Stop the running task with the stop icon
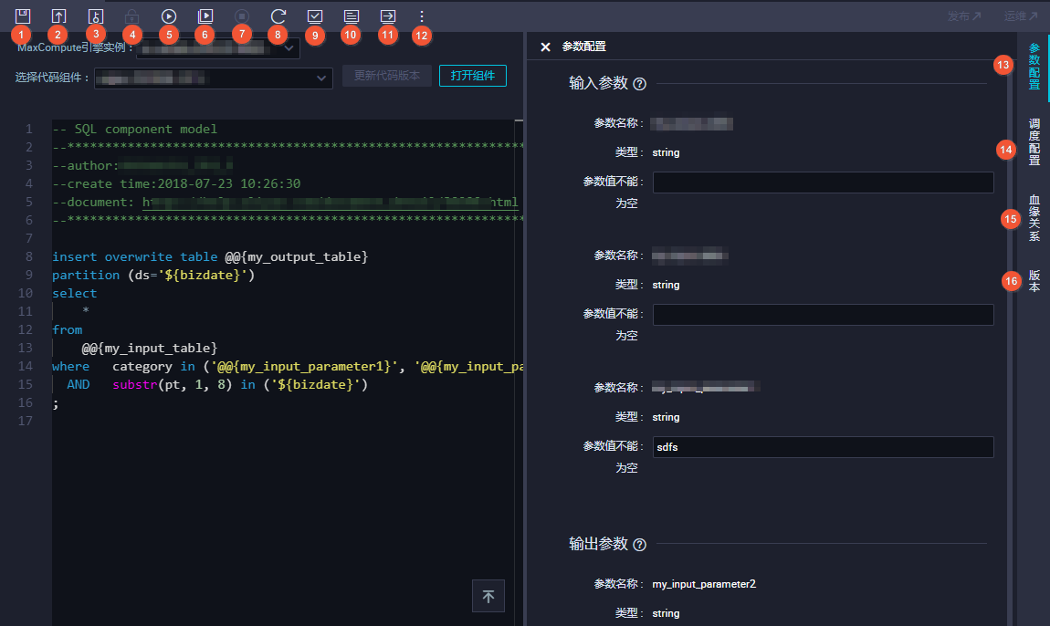The height and width of the screenshot is (626, 1050). (x=242, y=16)
